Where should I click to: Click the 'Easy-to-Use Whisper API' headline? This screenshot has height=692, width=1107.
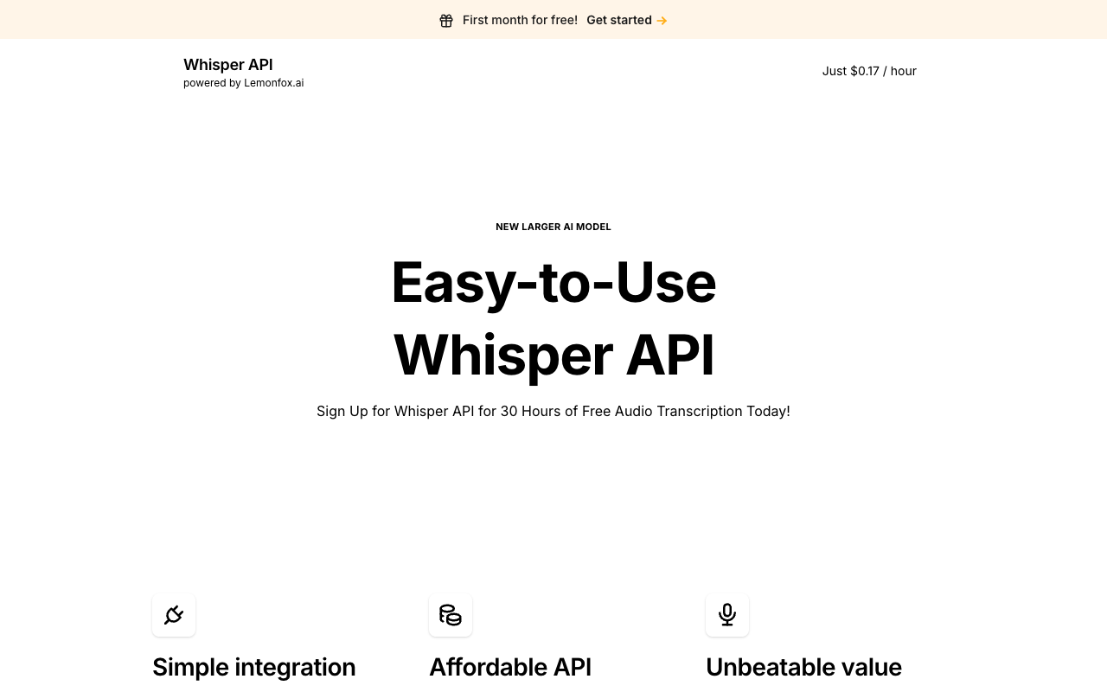click(553, 318)
